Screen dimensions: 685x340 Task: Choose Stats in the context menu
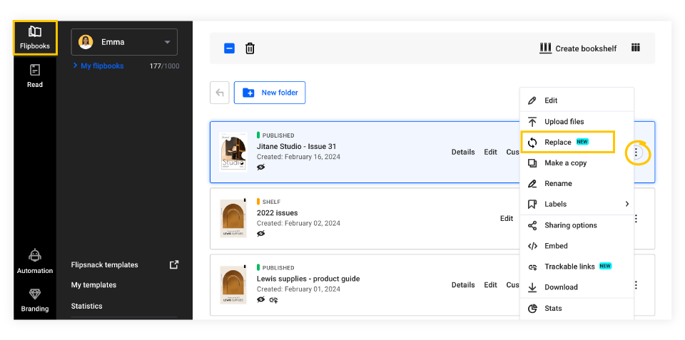(577, 308)
